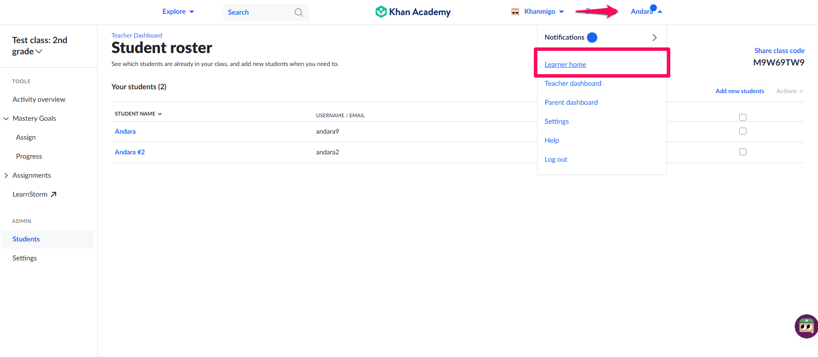Select Parent dashboard in user menu
Viewport: 818px width, 357px height.
point(571,103)
